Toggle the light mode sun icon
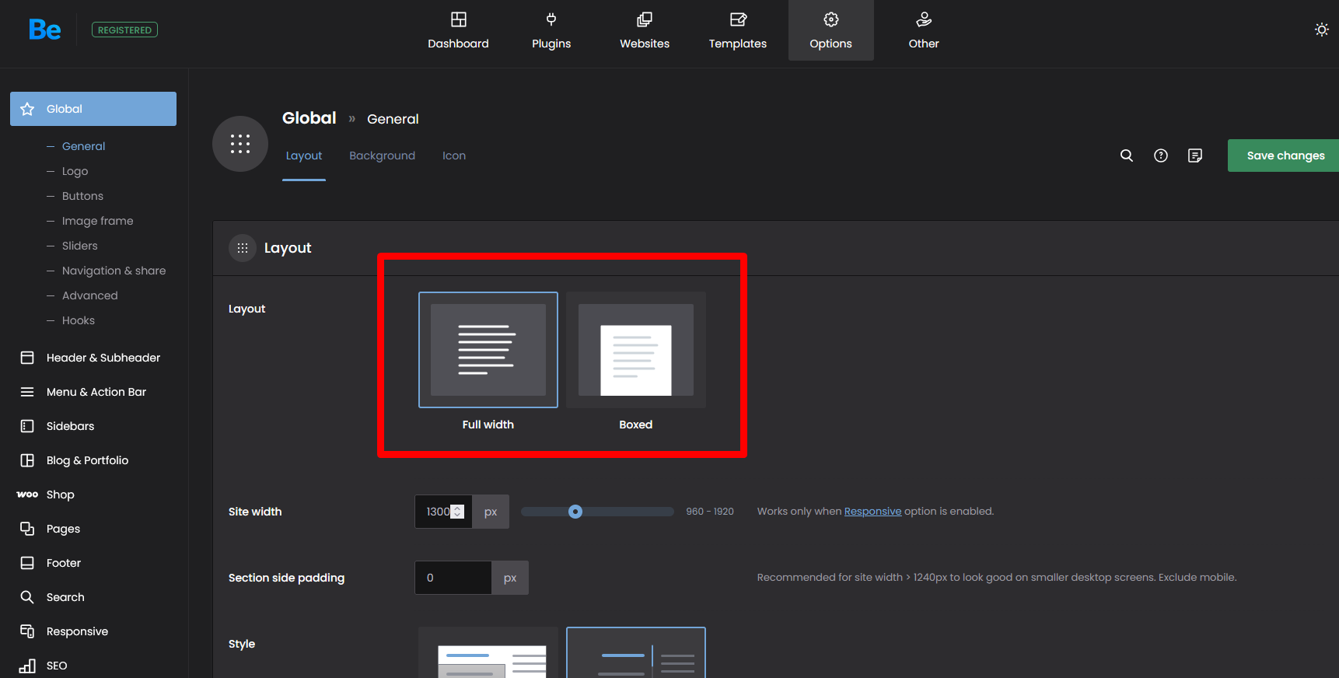The width and height of the screenshot is (1339, 678). tap(1321, 30)
